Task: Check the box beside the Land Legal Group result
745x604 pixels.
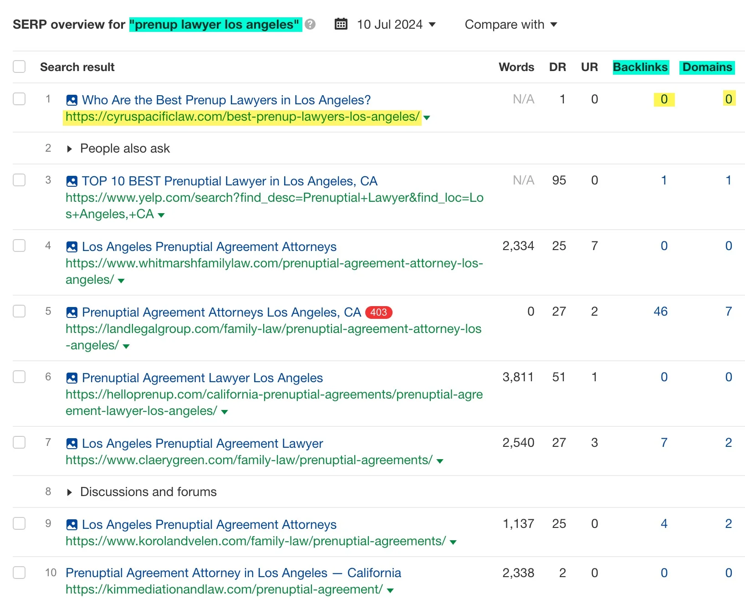Action: tap(19, 312)
